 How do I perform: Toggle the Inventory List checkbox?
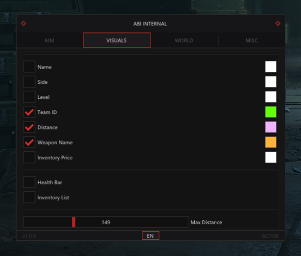[29, 197]
